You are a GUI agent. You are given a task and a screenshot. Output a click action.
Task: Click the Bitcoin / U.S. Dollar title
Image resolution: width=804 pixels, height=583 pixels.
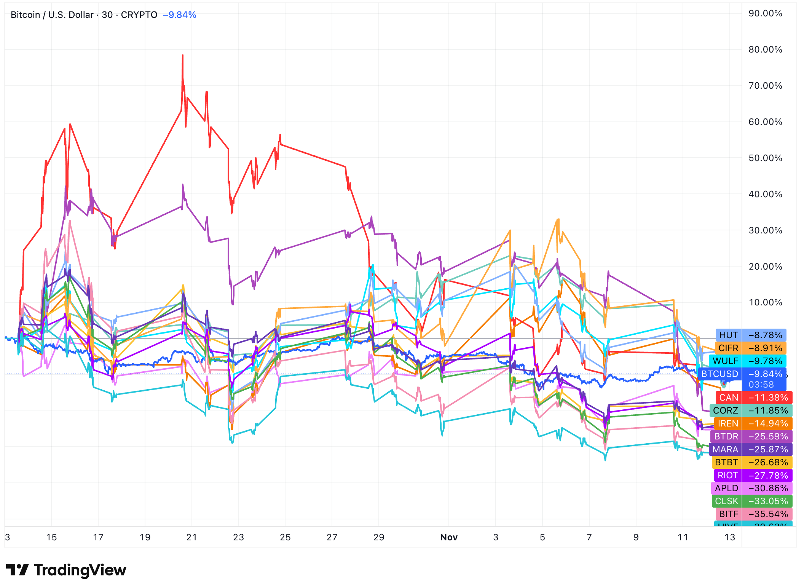[52, 15]
